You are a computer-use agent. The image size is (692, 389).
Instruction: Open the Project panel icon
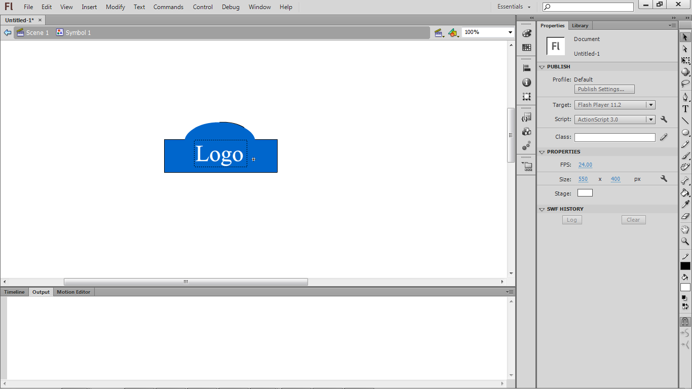pyautogui.click(x=526, y=166)
